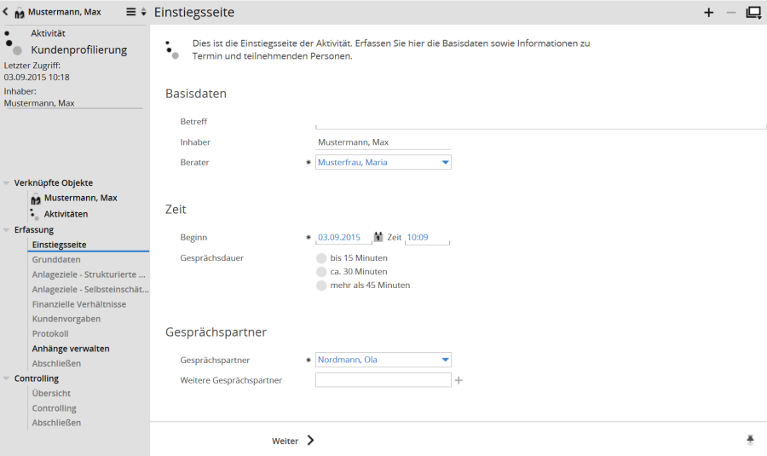Click the Zeit time field
The height and width of the screenshot is (456, 767).
tap(426, 238)
